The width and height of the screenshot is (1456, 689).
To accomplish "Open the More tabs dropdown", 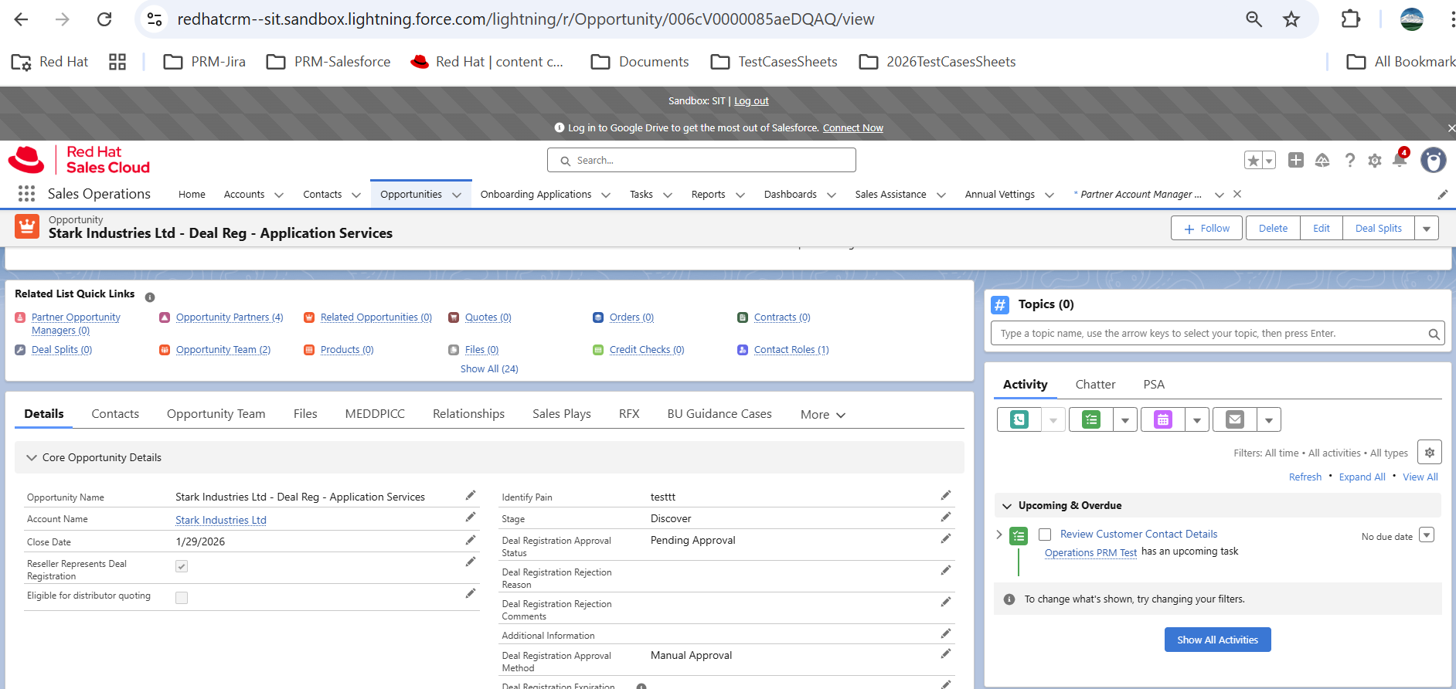I will point(822,415).
